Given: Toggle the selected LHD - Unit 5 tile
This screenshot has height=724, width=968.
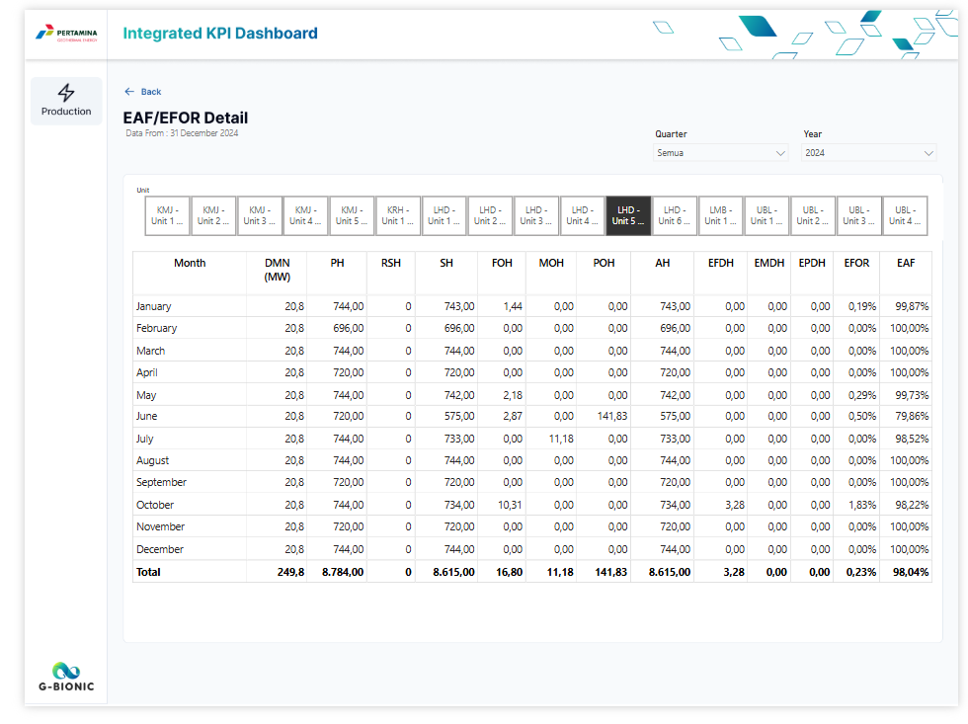Looking at the screenshot, I should pyautogui.click(x=627, y=215).
